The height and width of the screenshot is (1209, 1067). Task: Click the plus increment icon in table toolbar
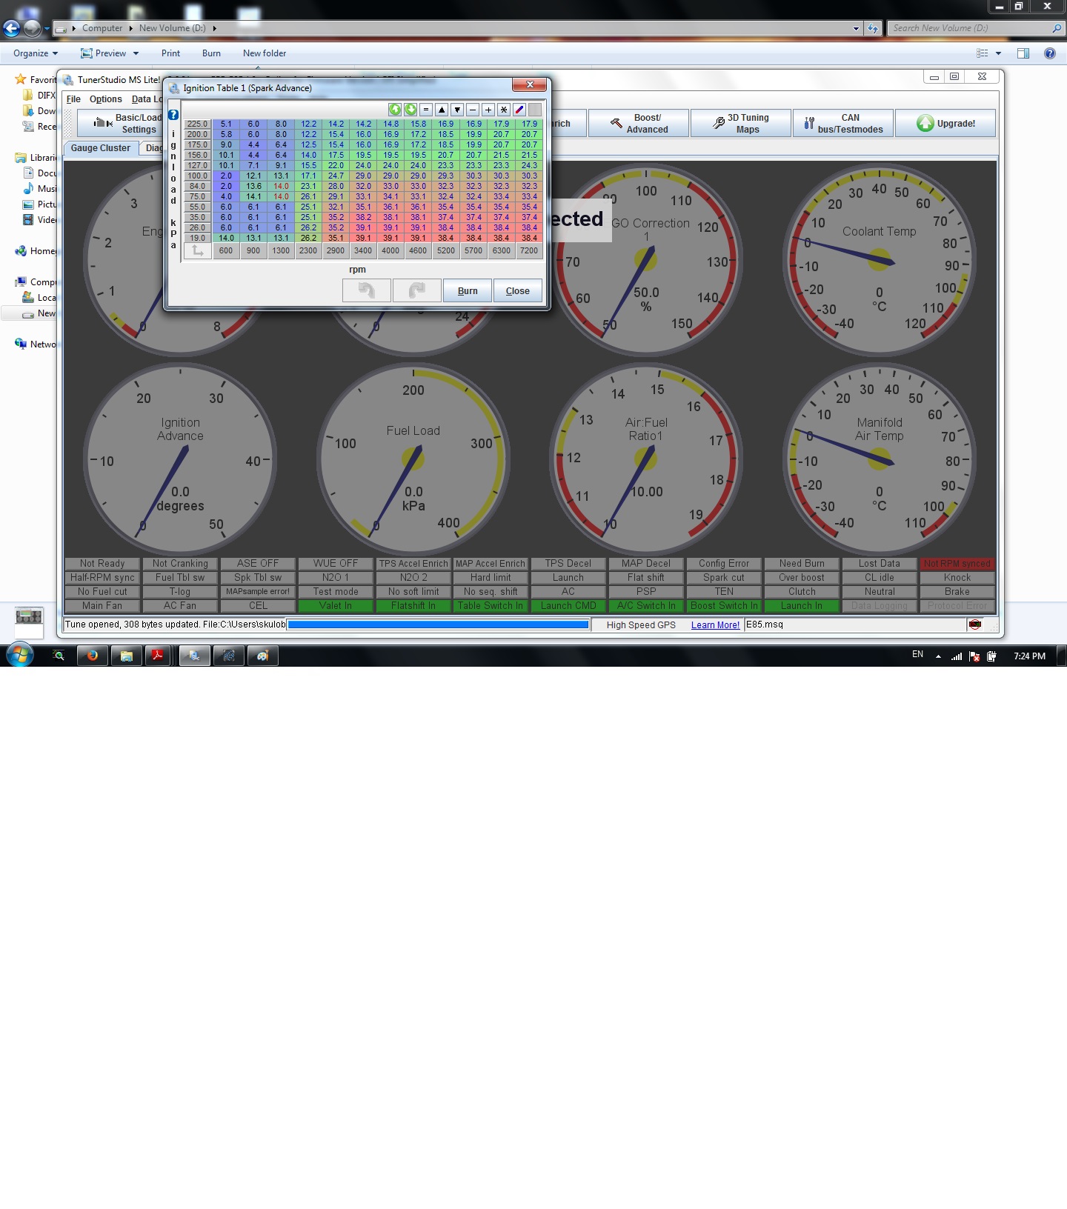pos(488,110)
